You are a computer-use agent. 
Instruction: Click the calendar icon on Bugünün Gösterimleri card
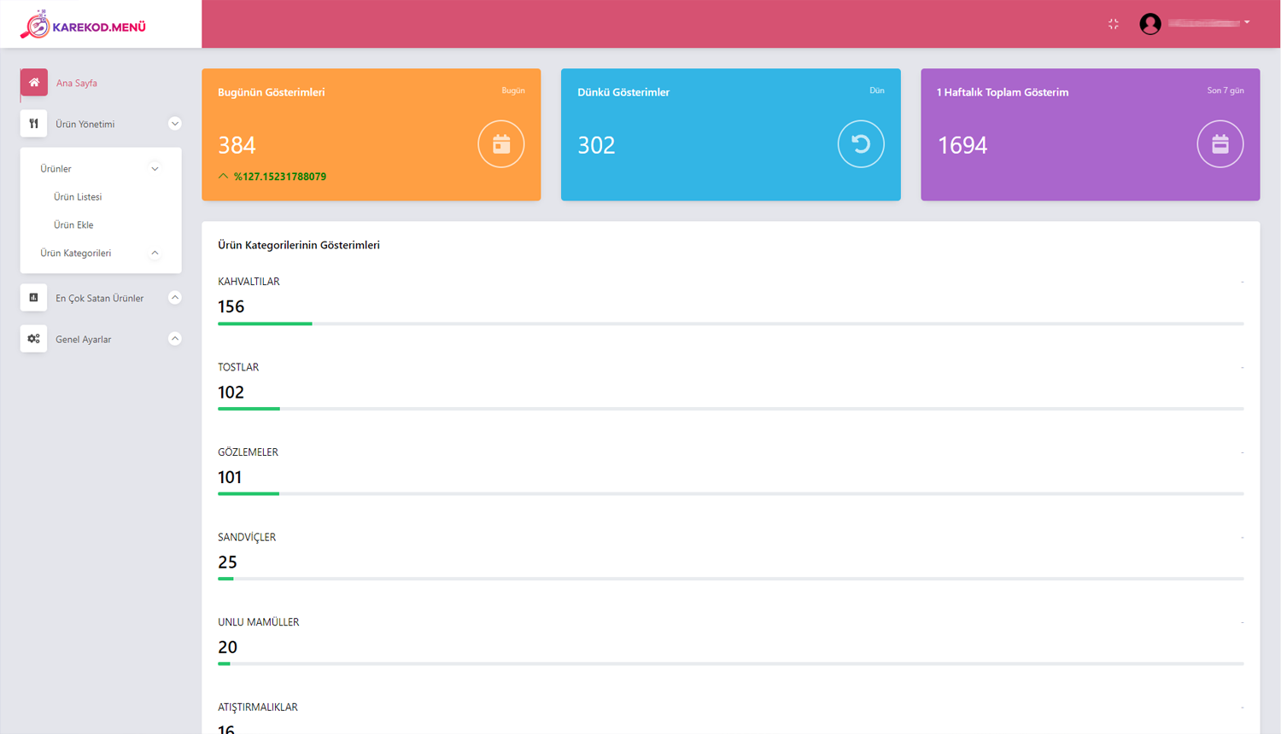pos(501,144)
